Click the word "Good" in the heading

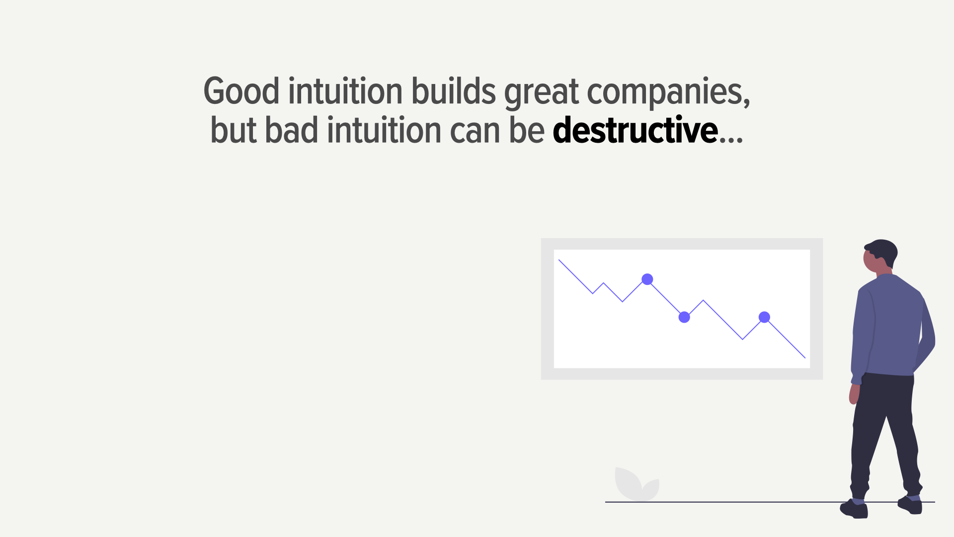pos(241,91)
